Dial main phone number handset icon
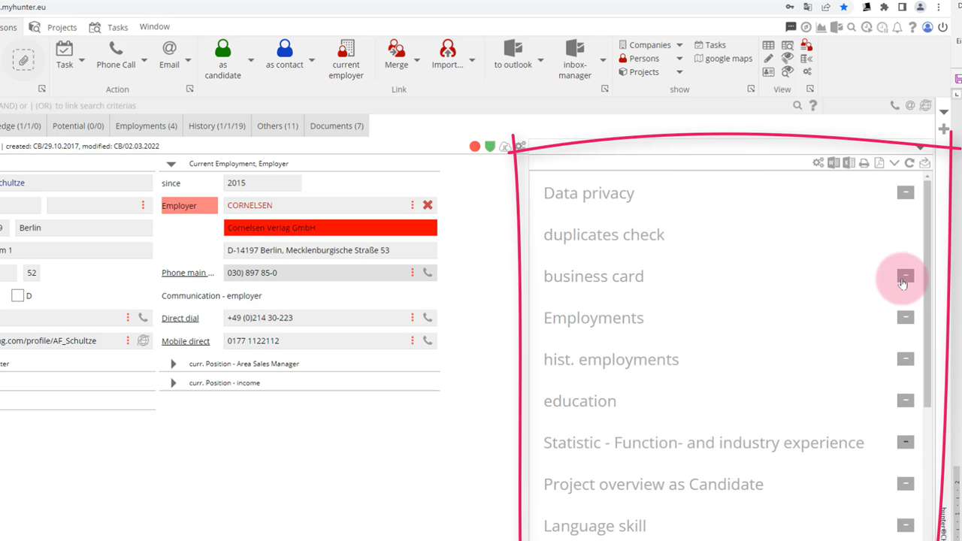This screenshot has height=541, width=962. [428, 273]
